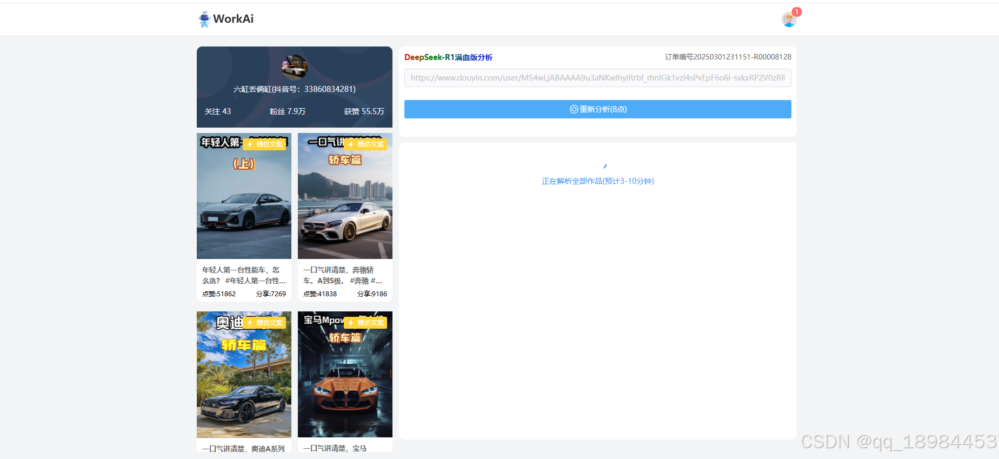
Task: Click the 六缸丢俩缸 douyin account name
Action: [x=295, y=89]
